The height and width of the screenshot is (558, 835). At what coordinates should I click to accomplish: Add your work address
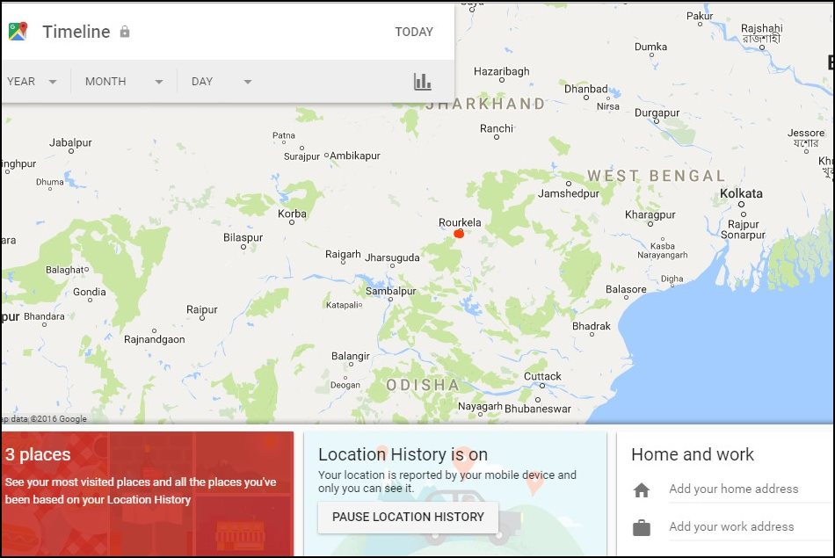tap(731, 526)
